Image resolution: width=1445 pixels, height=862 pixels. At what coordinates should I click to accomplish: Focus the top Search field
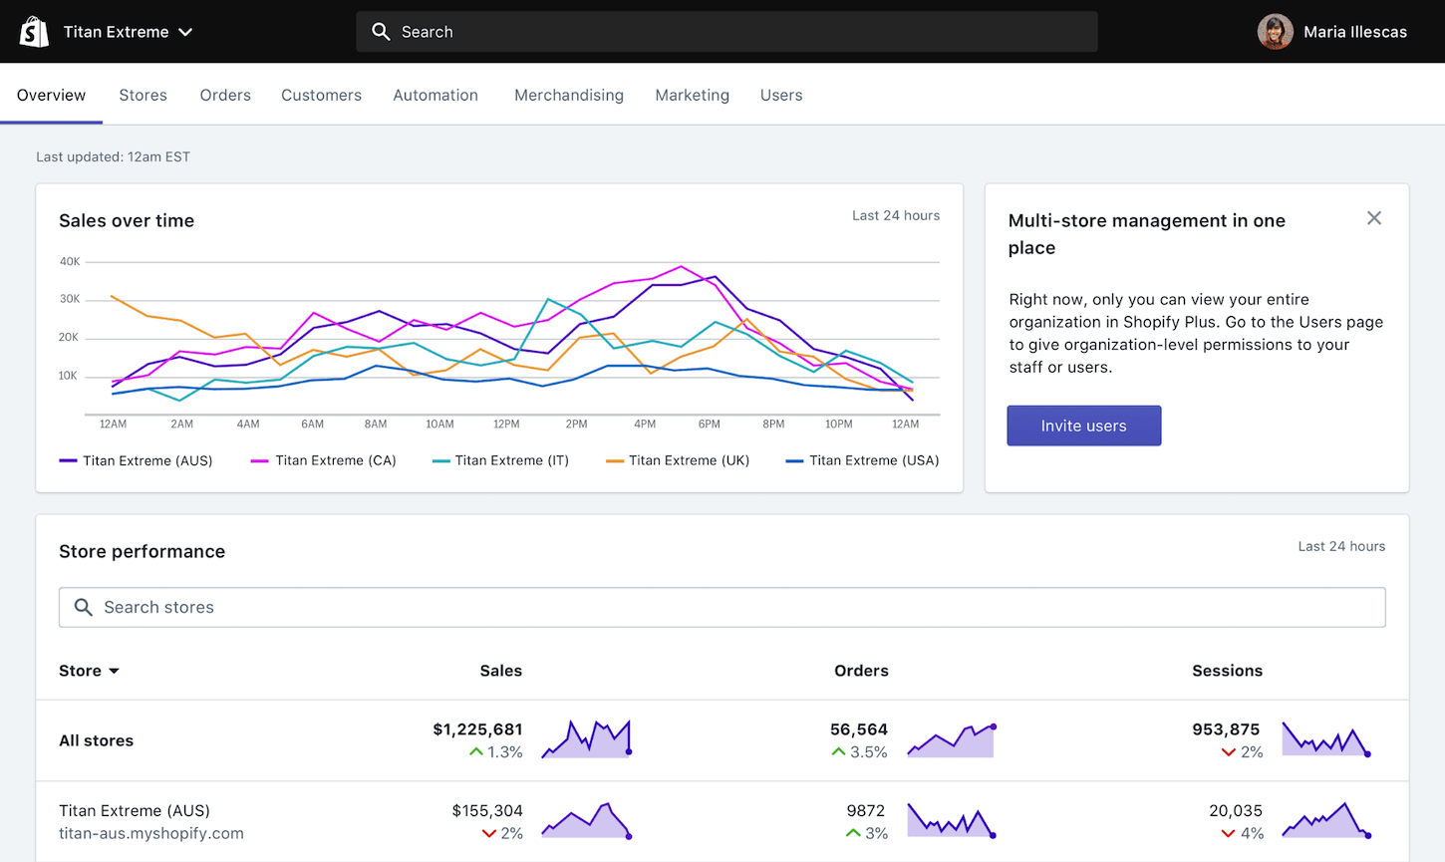[x=726, y=32]
